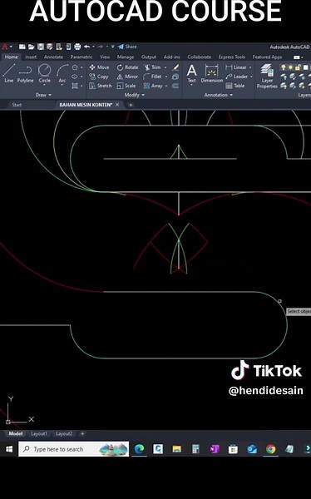The image size is (311, 499).
Task: Expand the Modify panel dropdown
Action: coord(135,95)
